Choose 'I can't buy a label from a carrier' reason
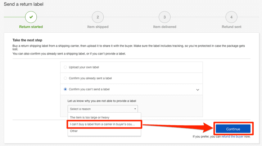This screenshot has width=262, height=146. (x=104, y=124)
